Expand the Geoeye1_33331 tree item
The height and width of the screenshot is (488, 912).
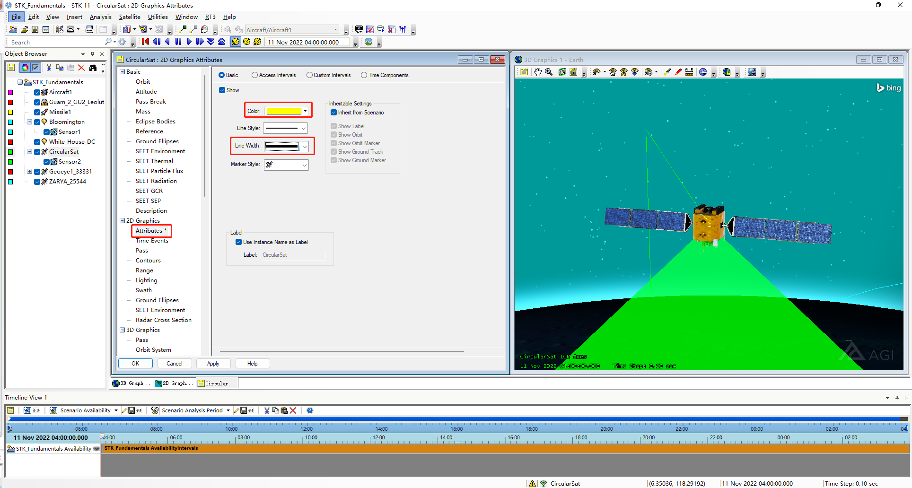(29, 171)
